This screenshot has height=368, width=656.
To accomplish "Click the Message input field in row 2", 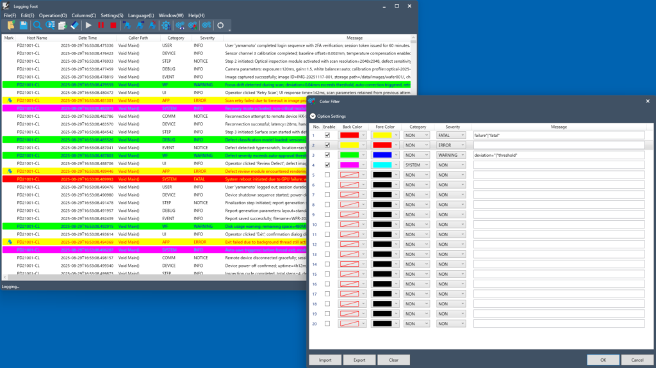I will click(x=559, y=145).
